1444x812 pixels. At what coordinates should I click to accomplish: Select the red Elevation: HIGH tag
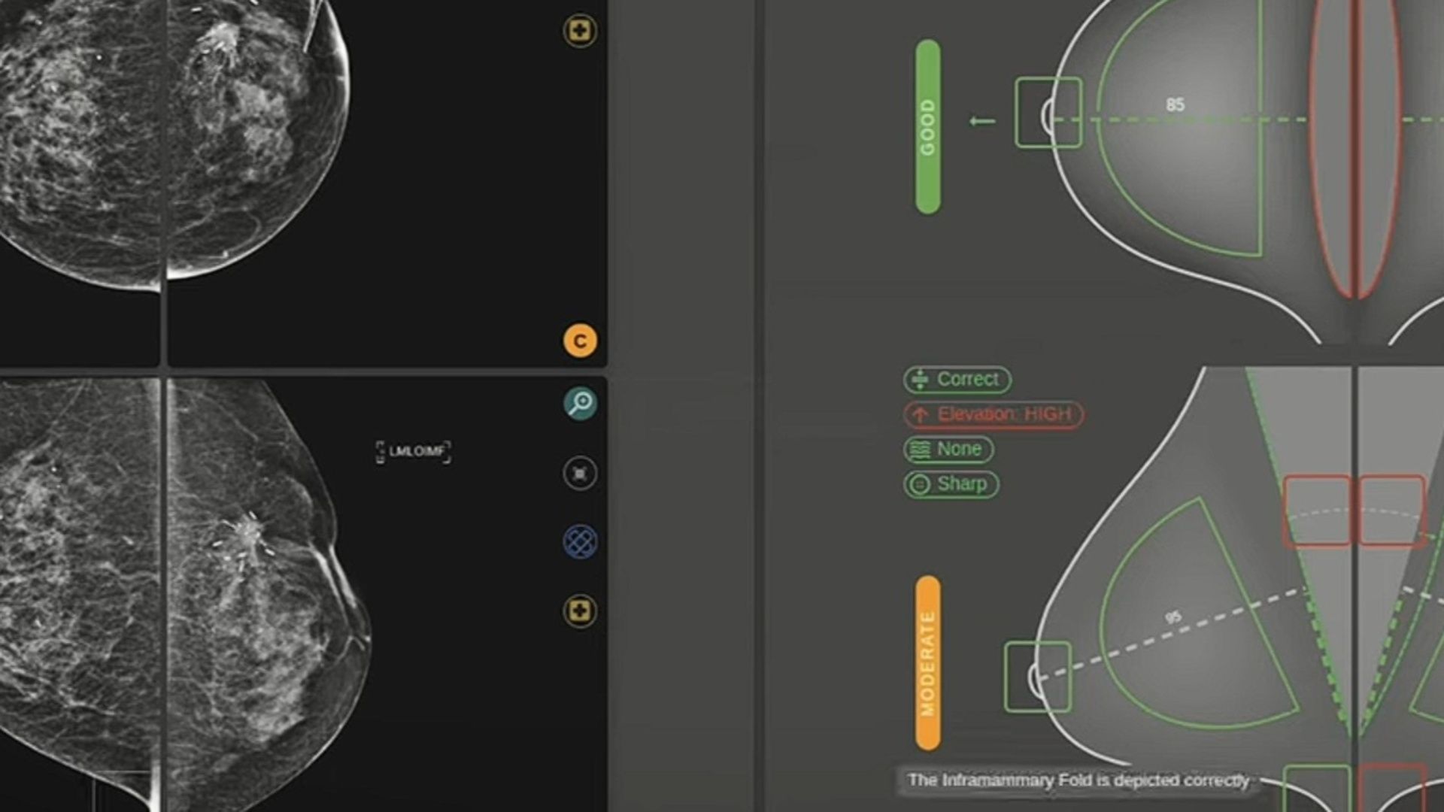pyautogui.click(x=993, y=414)
